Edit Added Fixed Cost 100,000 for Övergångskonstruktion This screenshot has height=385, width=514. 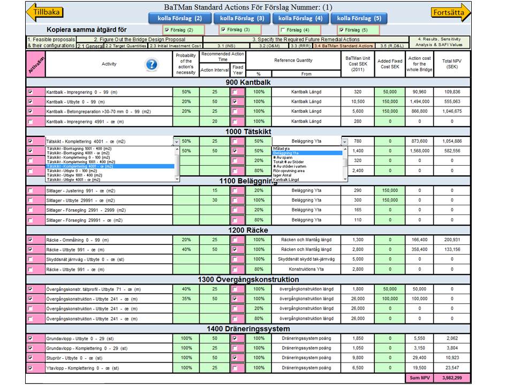tap(390, 298)
